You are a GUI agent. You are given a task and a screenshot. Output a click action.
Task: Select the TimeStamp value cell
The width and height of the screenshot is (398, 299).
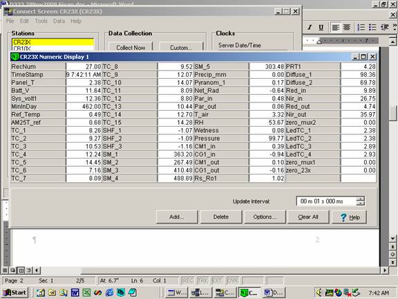pos(84,75)
